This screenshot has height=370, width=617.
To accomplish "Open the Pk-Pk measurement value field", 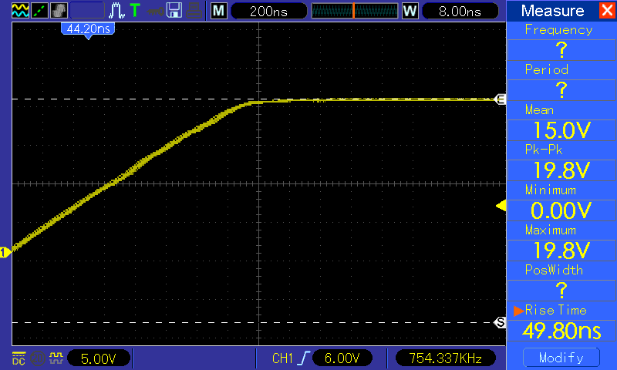I will 561,170.
